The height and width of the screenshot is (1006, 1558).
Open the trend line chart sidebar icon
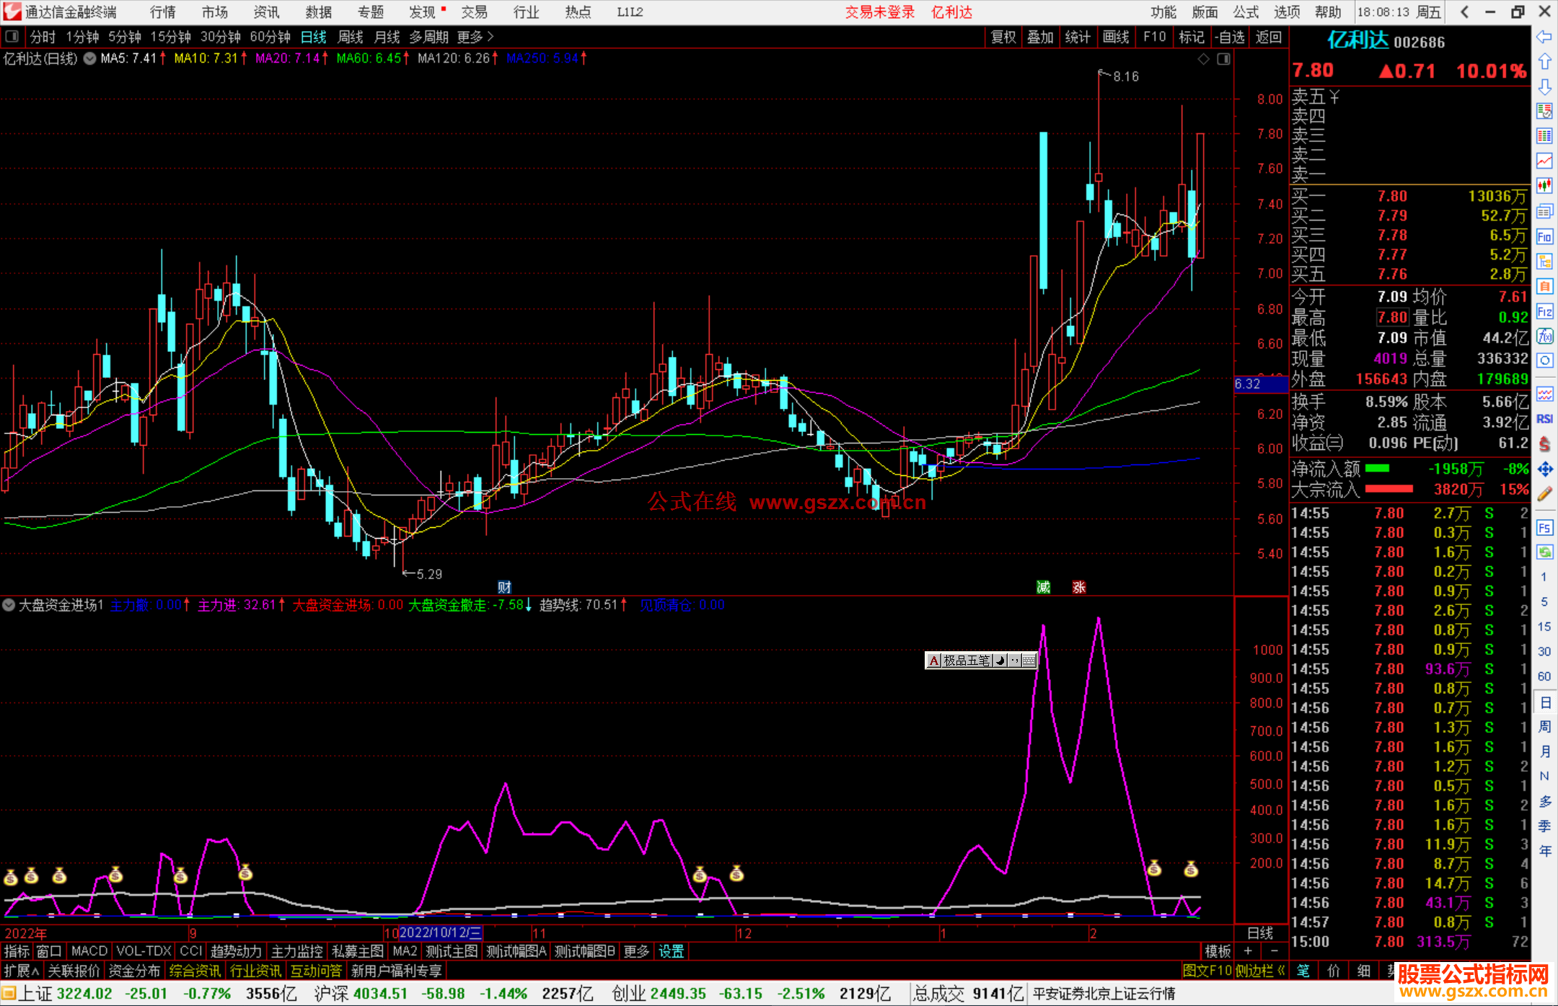pyautogui.click(x=1544, y=161)
